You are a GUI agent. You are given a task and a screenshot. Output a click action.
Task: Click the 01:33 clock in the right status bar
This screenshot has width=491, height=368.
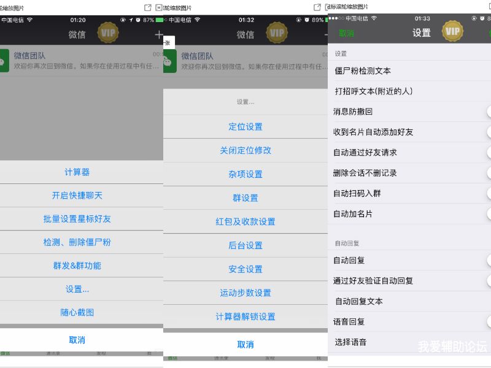coord(422,18)
